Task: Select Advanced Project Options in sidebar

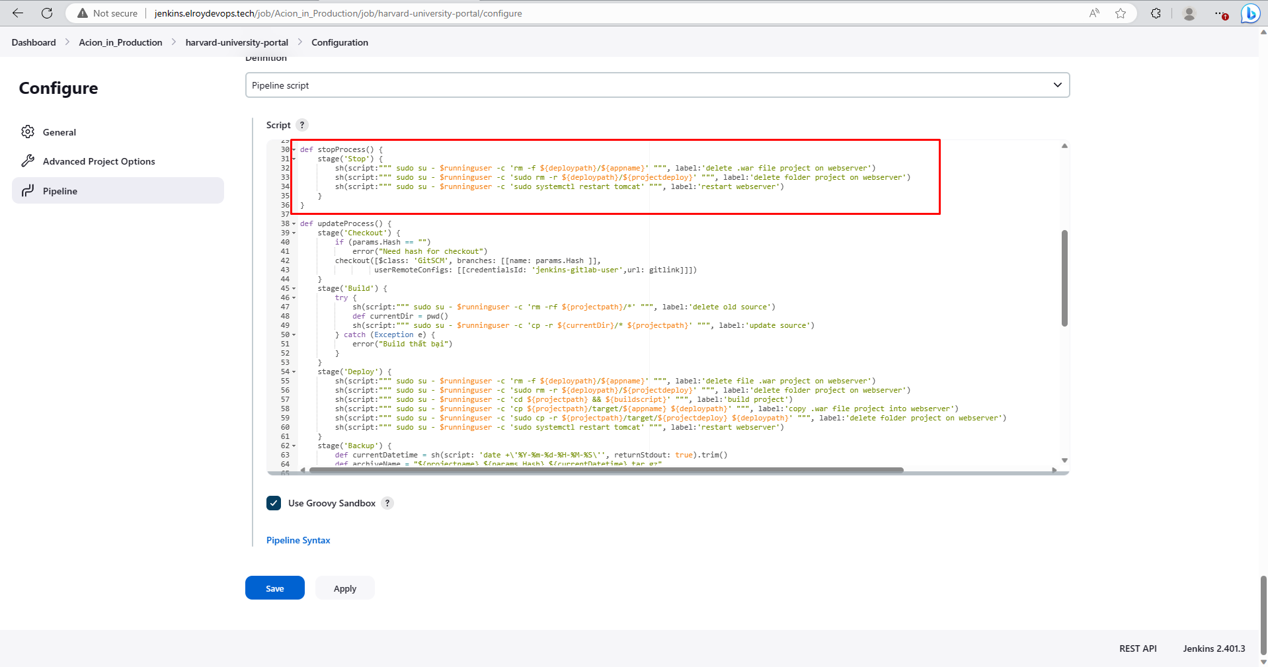Action: click(x=118, y=161)
